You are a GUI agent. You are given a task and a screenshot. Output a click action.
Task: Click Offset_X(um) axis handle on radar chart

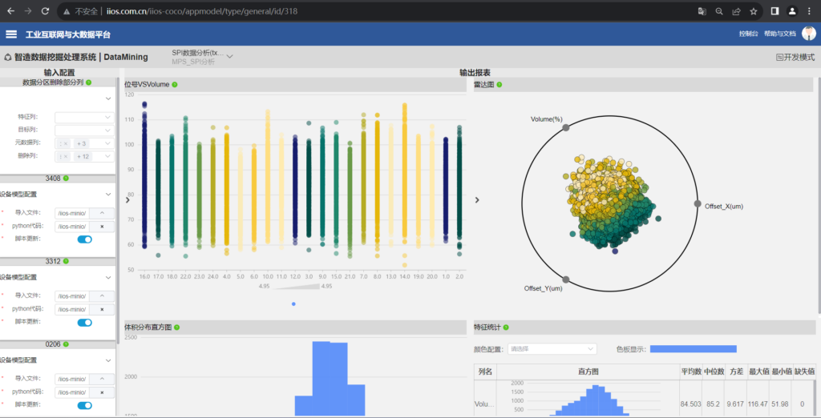point(697,203)
